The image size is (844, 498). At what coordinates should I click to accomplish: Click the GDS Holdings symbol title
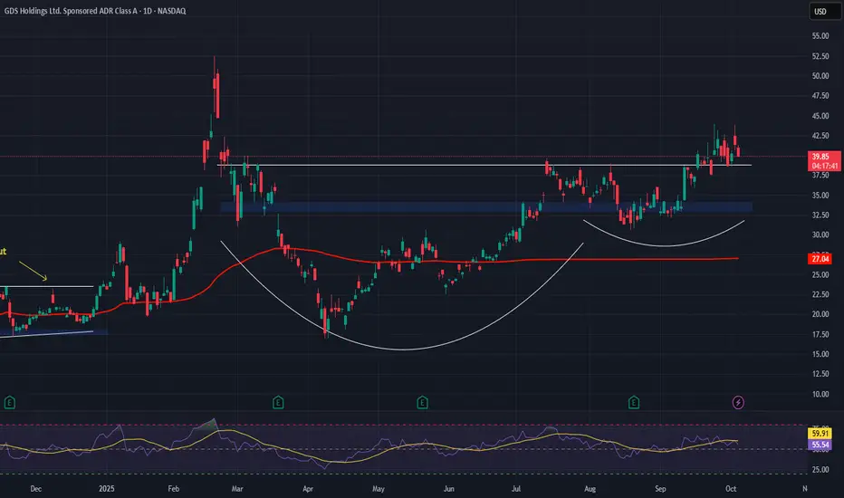tap(95, 11)
